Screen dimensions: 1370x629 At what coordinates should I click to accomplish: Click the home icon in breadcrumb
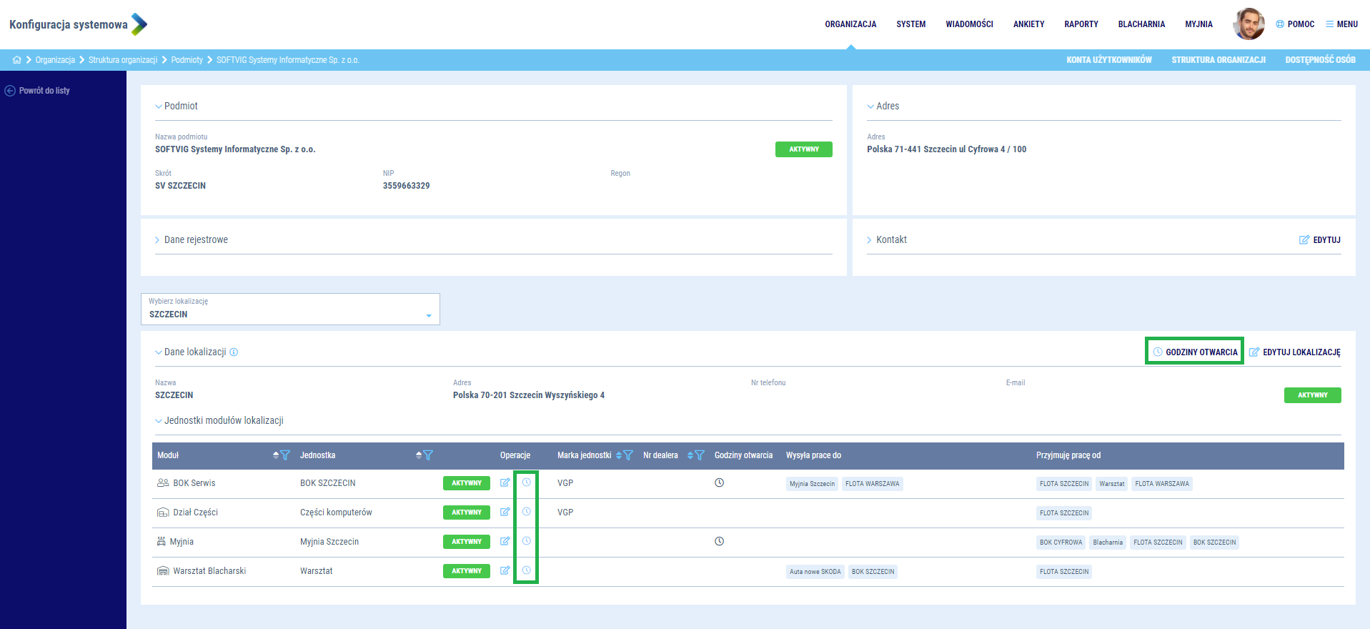click(17, 60)
